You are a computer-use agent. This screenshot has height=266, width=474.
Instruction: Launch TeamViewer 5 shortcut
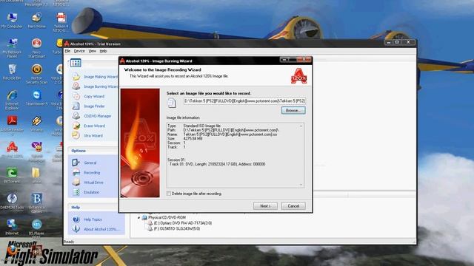36,98
